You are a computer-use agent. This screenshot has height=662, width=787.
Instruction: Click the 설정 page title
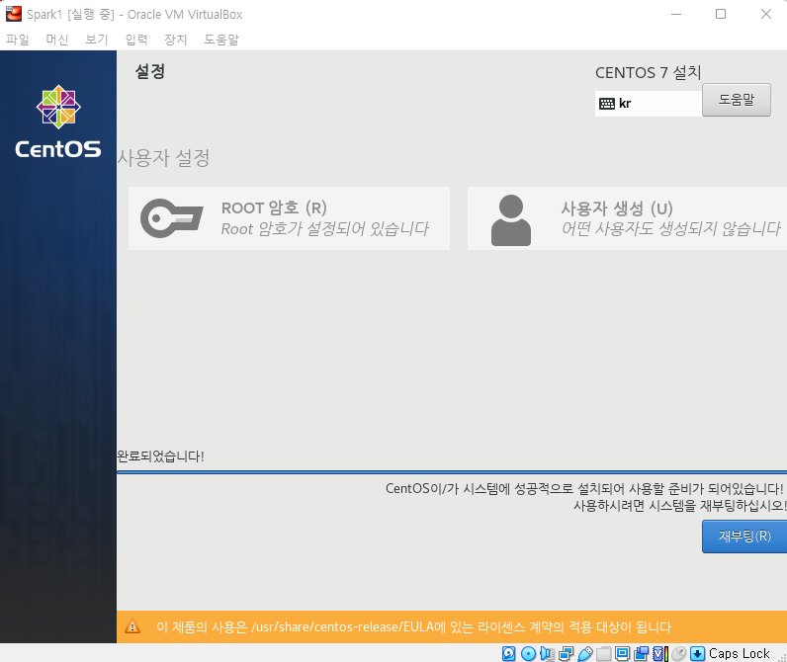pyautogui.click(x=150, y=71)
